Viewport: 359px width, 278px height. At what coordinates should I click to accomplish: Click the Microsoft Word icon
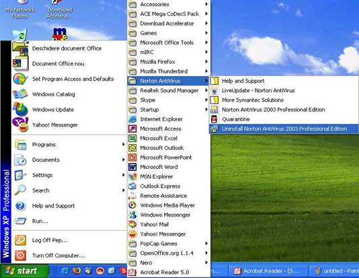coord(132,167)
